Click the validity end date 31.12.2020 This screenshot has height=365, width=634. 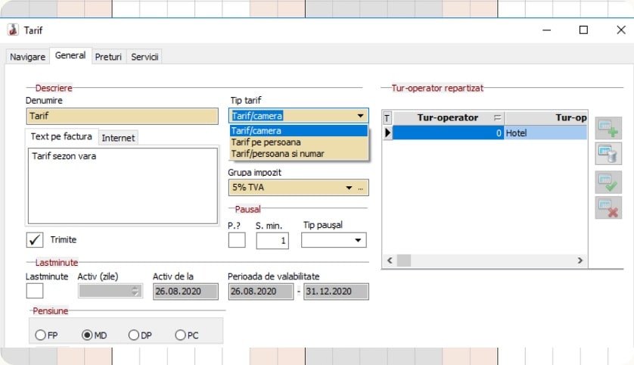pos(337,292)
